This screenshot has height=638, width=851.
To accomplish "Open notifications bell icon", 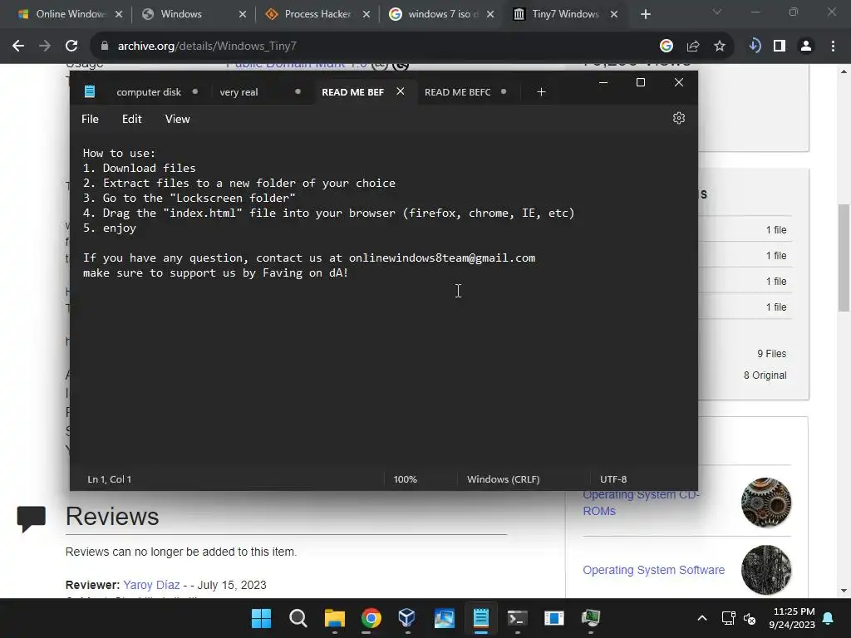I will click(x=829, y=618).
